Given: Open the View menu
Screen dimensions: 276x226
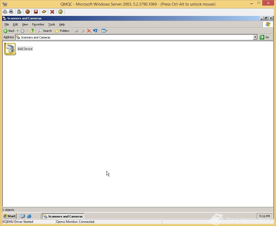Looking at the screenshot, I should 25,24.
